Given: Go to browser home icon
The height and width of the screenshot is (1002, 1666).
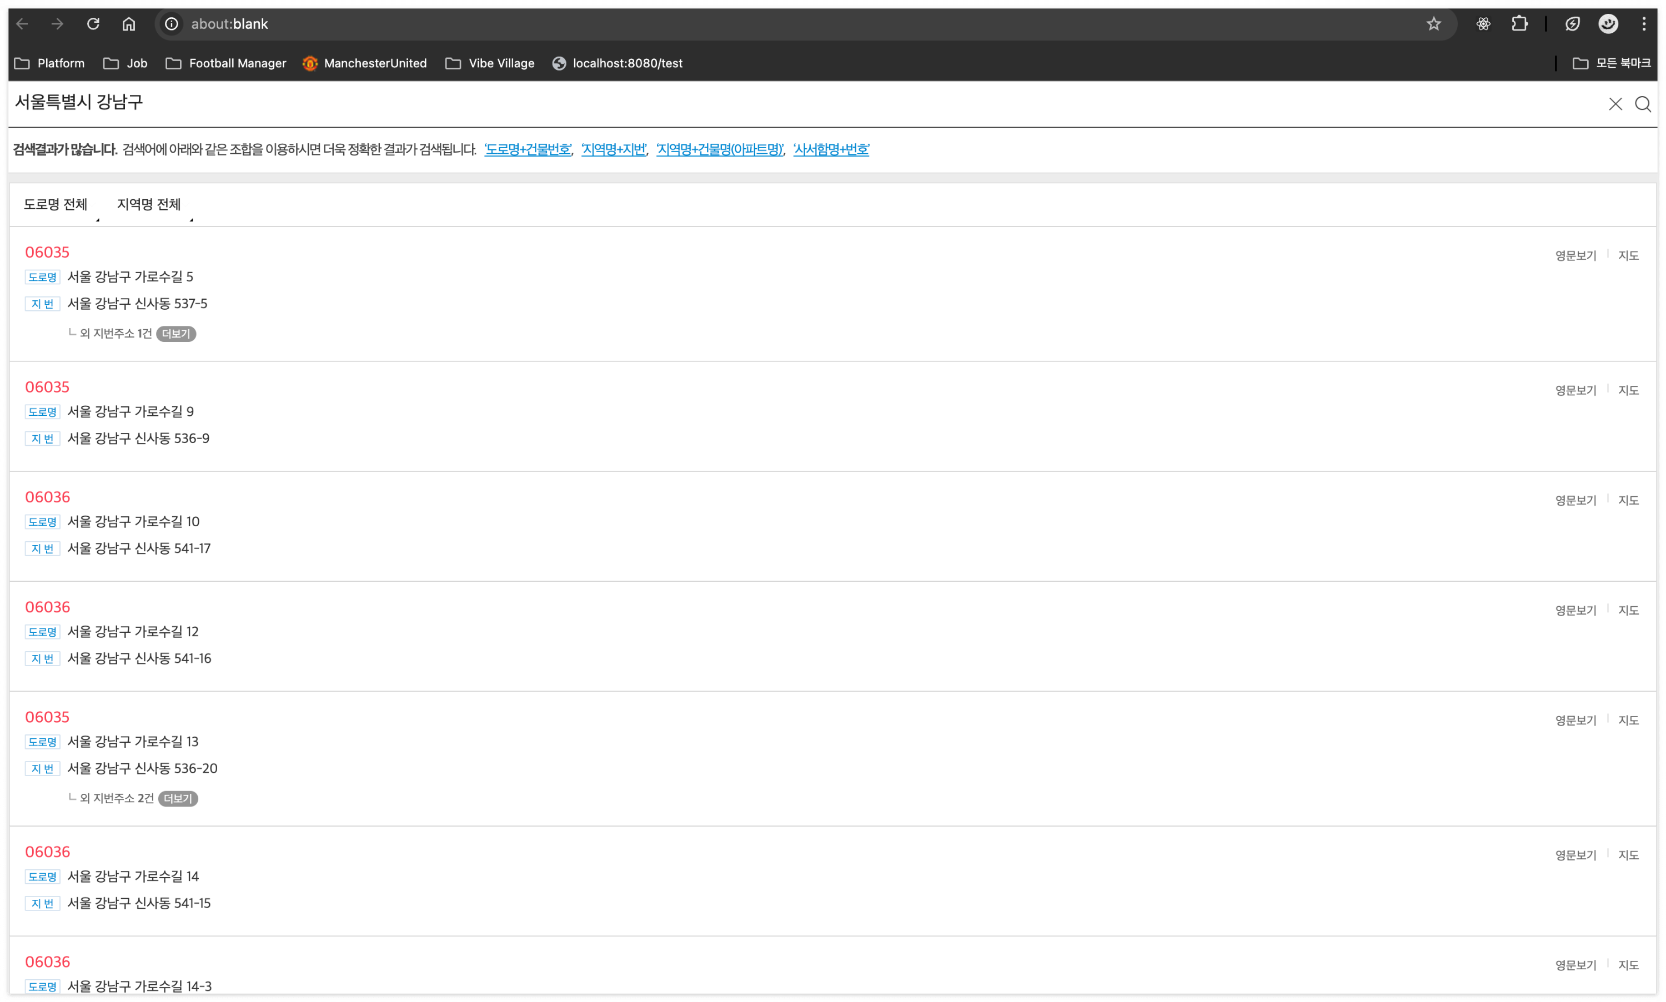Looking at the screenshot, I should click(128, 24).
